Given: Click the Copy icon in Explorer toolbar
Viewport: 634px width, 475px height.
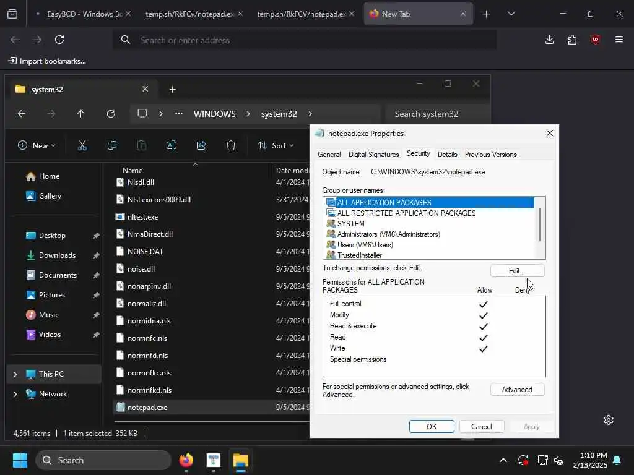Looking at the screenshot, I should click(112, 145).
